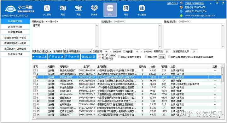The image size is (227, 123).
Task: Click the 采集关键词 text area
Action: coord(64,36)
